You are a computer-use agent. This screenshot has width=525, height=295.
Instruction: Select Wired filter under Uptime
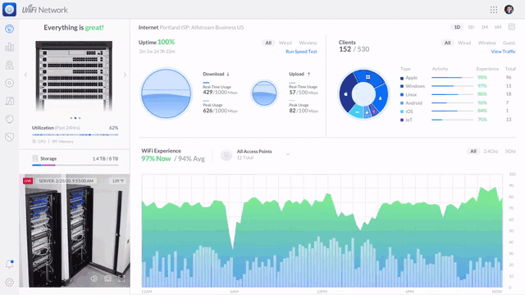pos(285,43)
